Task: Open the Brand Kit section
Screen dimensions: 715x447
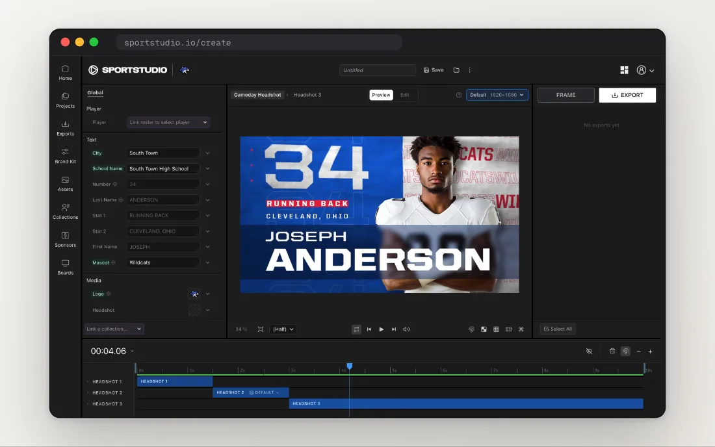Action: 65,156
